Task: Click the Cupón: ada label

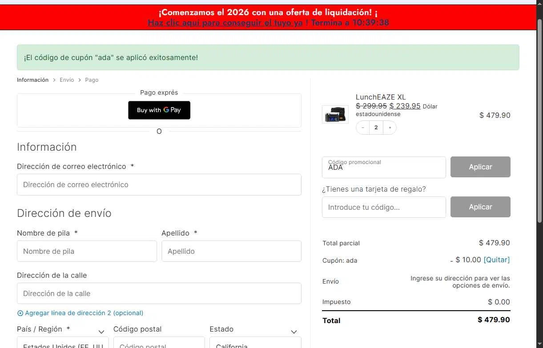Action: pos(340,260)
